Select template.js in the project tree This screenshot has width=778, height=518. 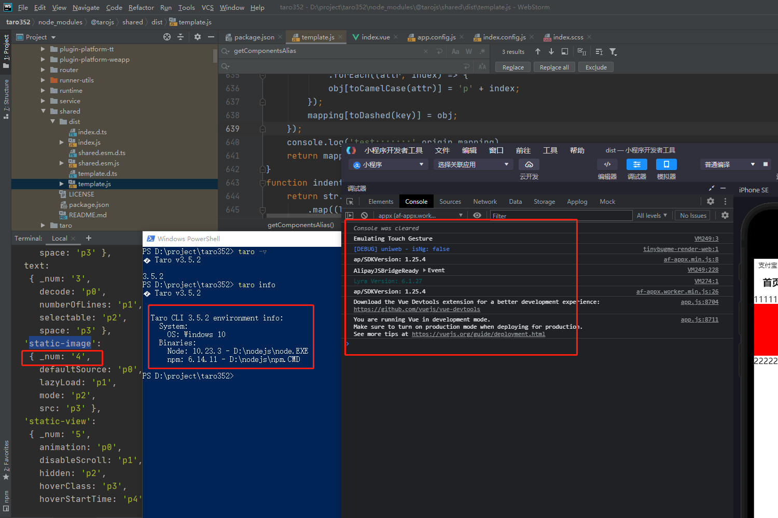(94, 184)
